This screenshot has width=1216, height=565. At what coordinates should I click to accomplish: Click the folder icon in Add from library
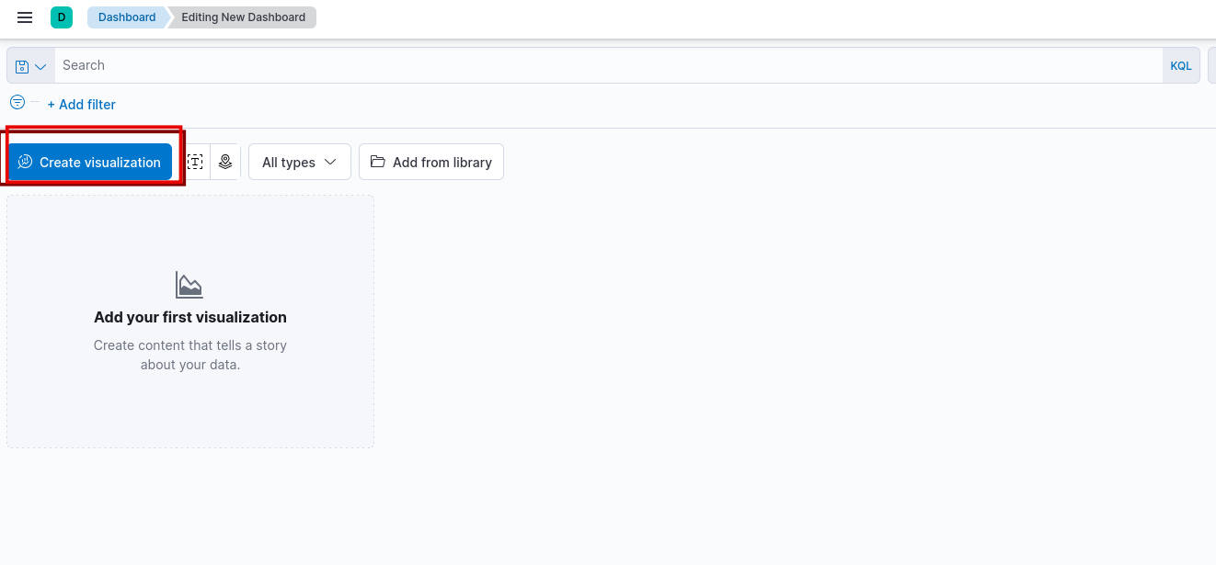point(377,162)
